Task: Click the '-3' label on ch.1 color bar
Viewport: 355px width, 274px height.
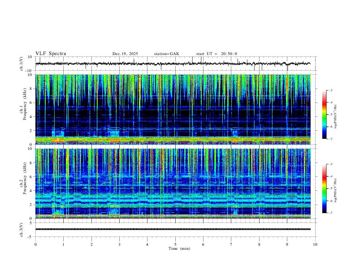Action: pos(330,90)
